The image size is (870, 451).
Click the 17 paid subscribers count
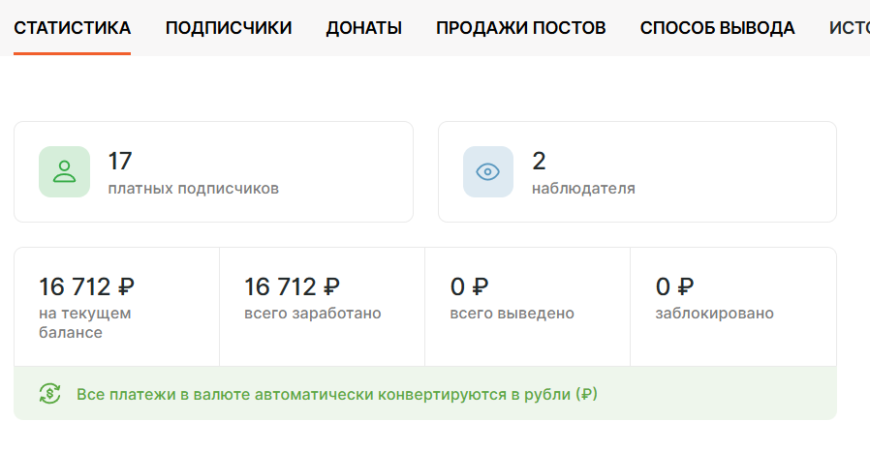(x=120, y=162)
